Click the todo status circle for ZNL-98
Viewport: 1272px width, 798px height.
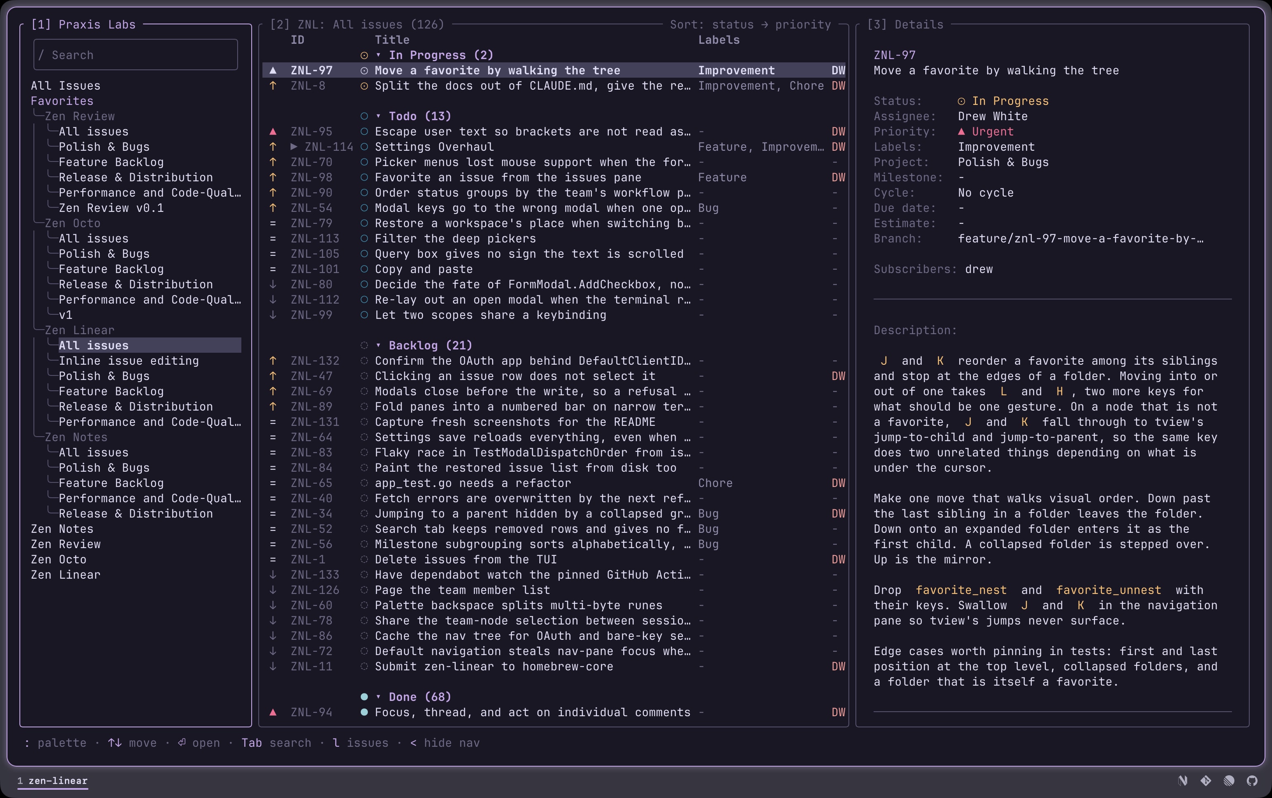(364, 177)
